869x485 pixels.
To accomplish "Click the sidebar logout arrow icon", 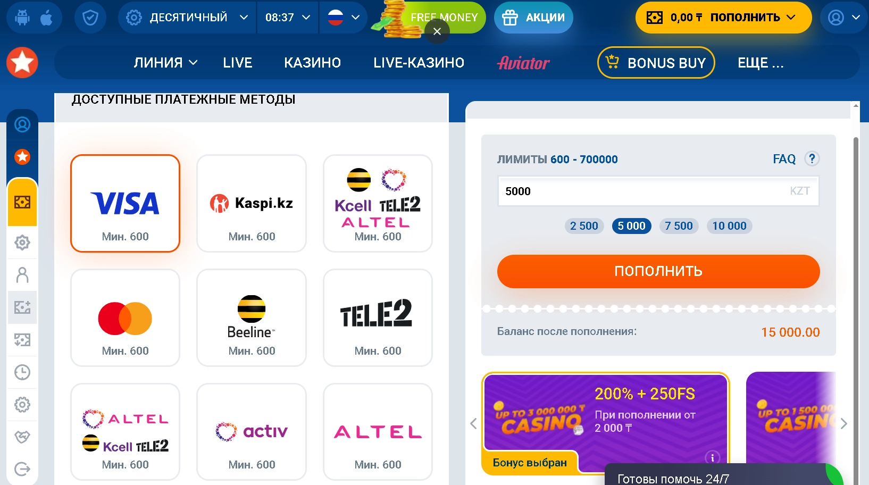I will click(x=22, y=469).
